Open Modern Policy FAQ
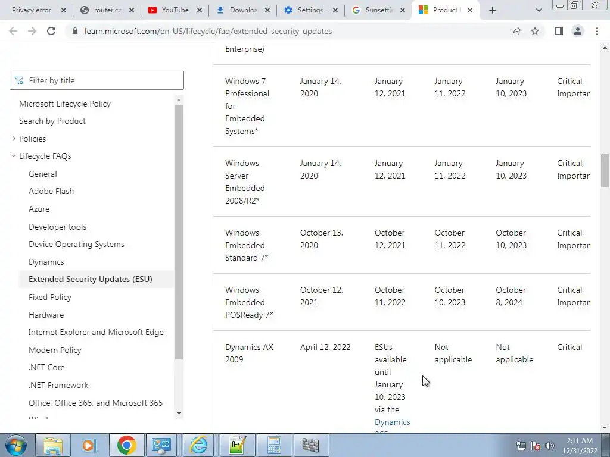Viewport: 610px width, 457px height. pyautogui.click(x=55, y=350)
